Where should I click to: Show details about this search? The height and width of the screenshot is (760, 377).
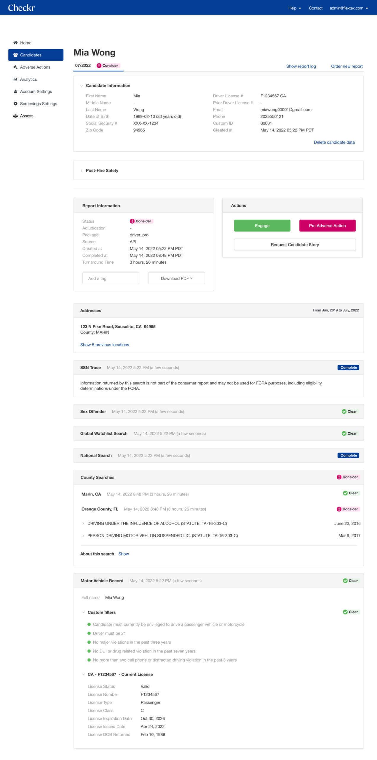pos(124,554)
